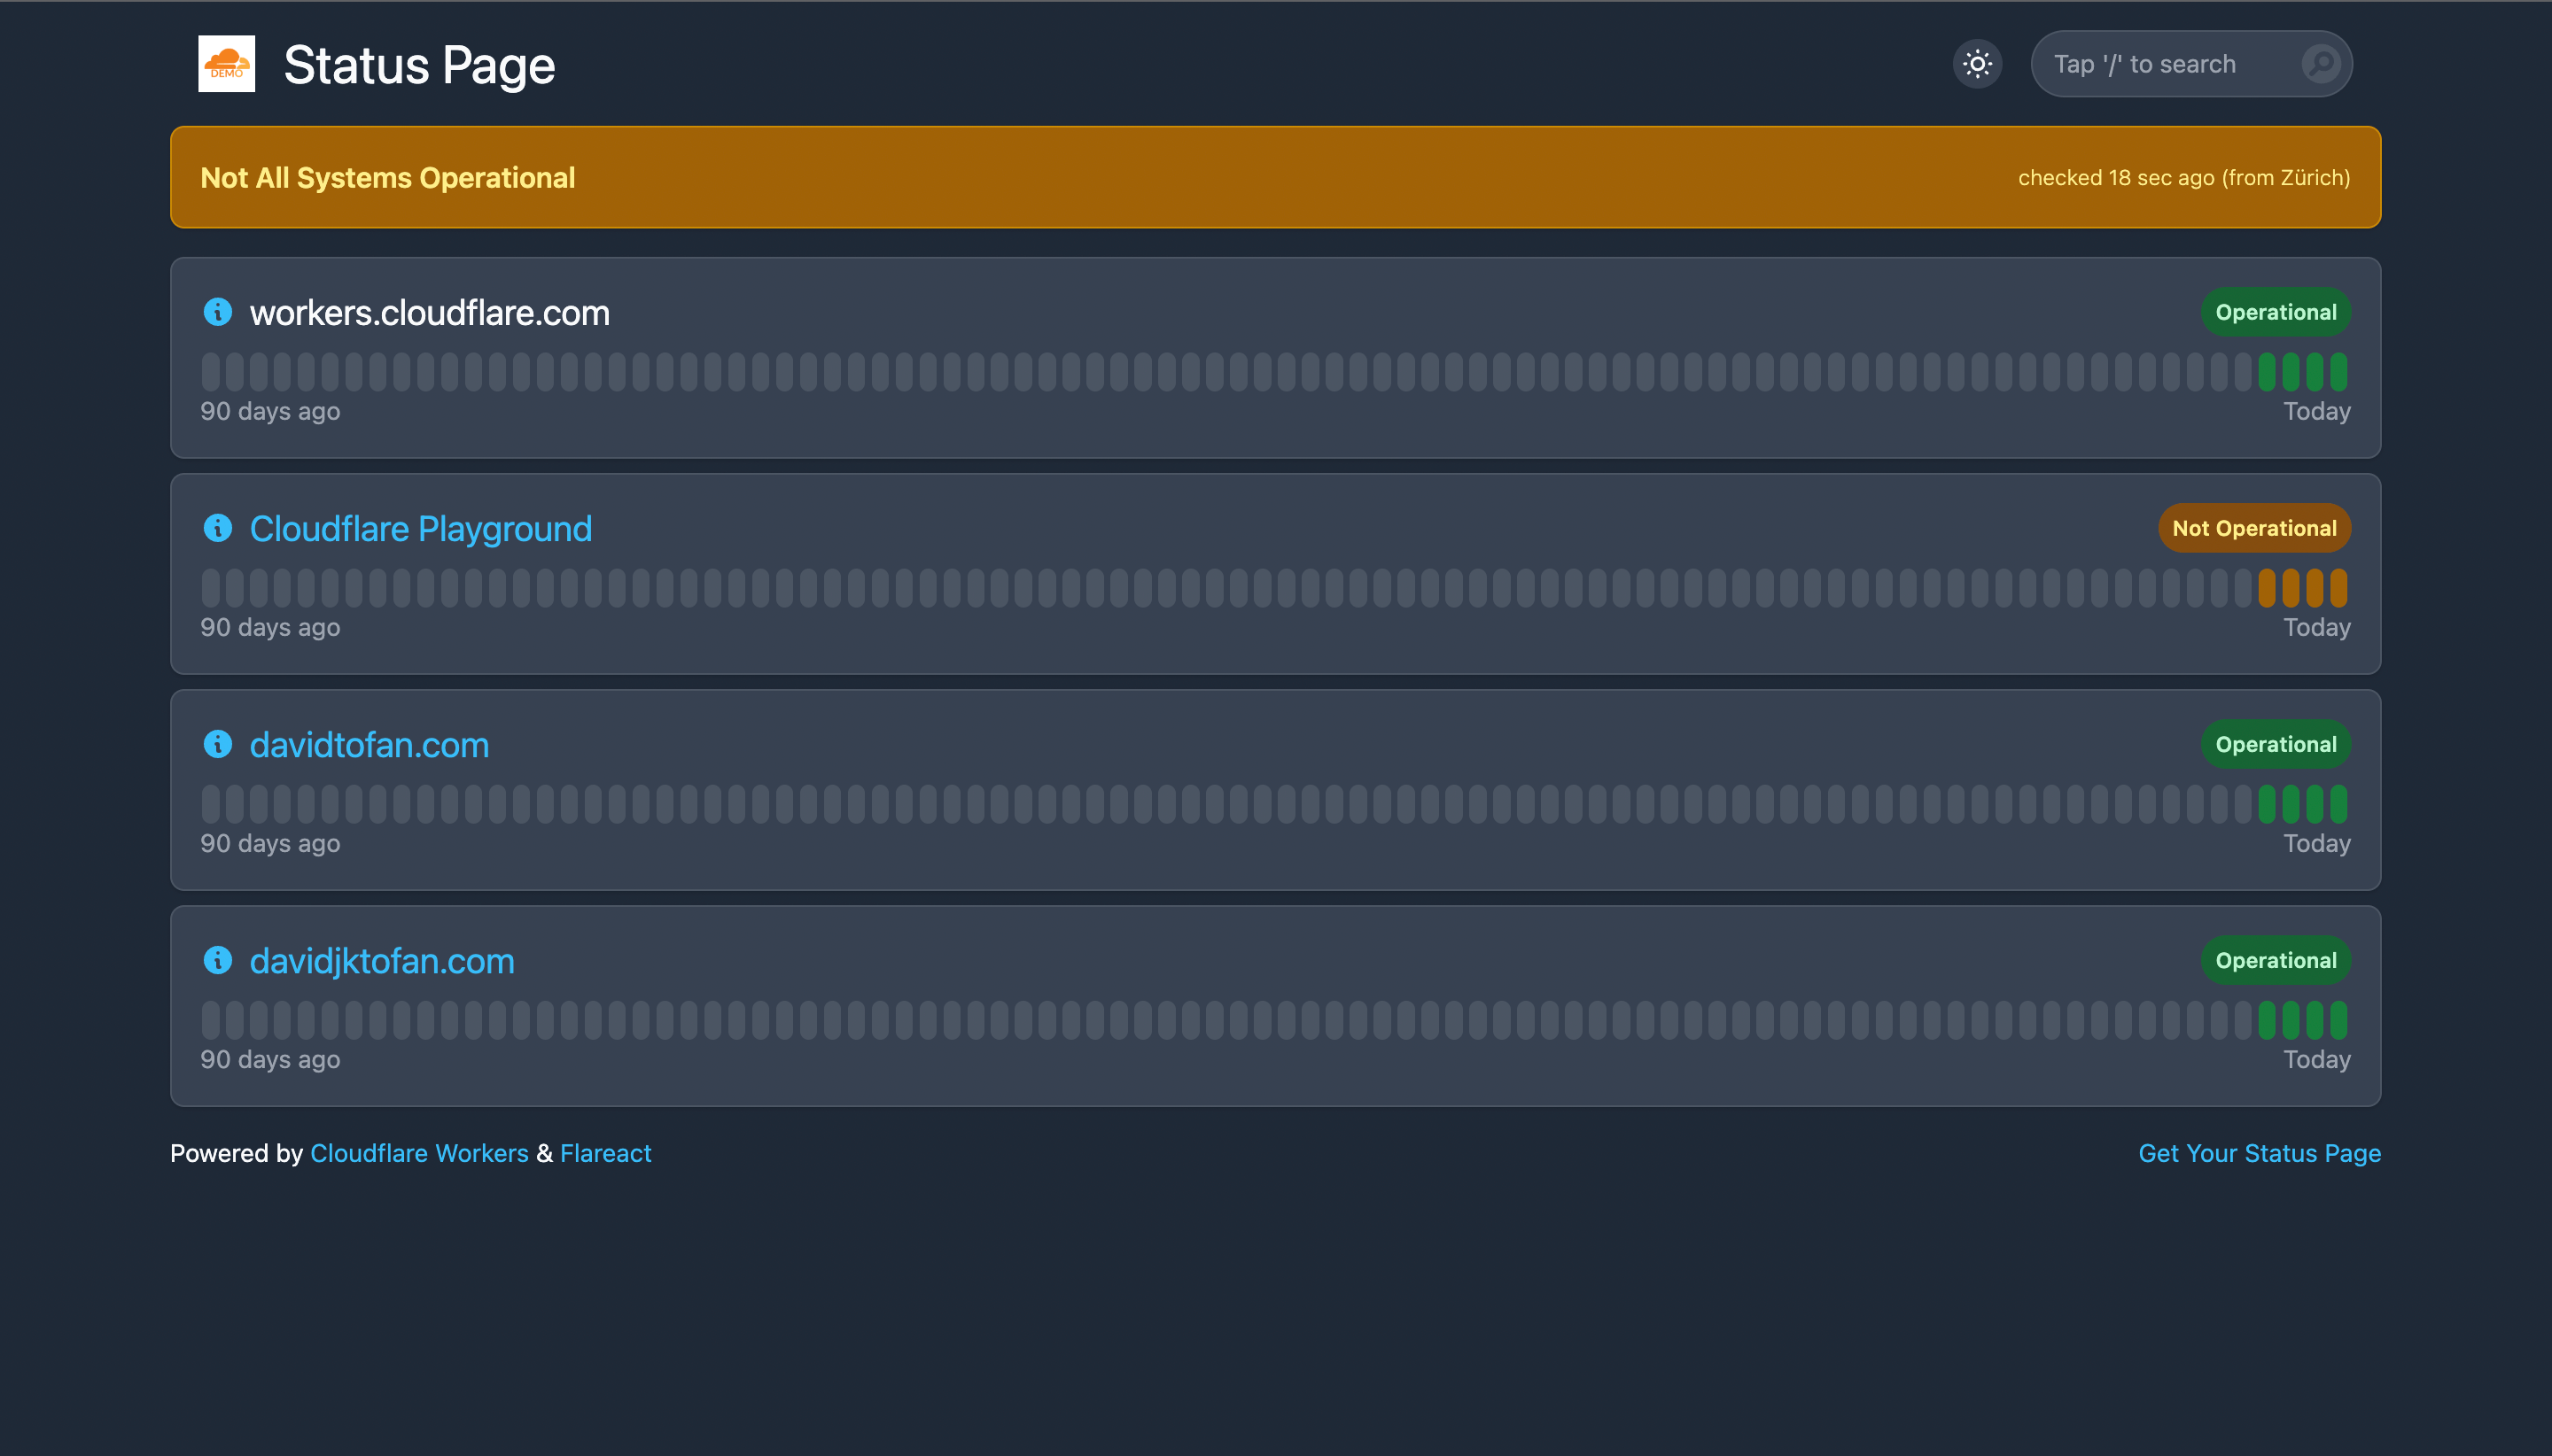Open info for workers.cloudflare.com monitor
2552x1456 pixels.
pos(218,311)
